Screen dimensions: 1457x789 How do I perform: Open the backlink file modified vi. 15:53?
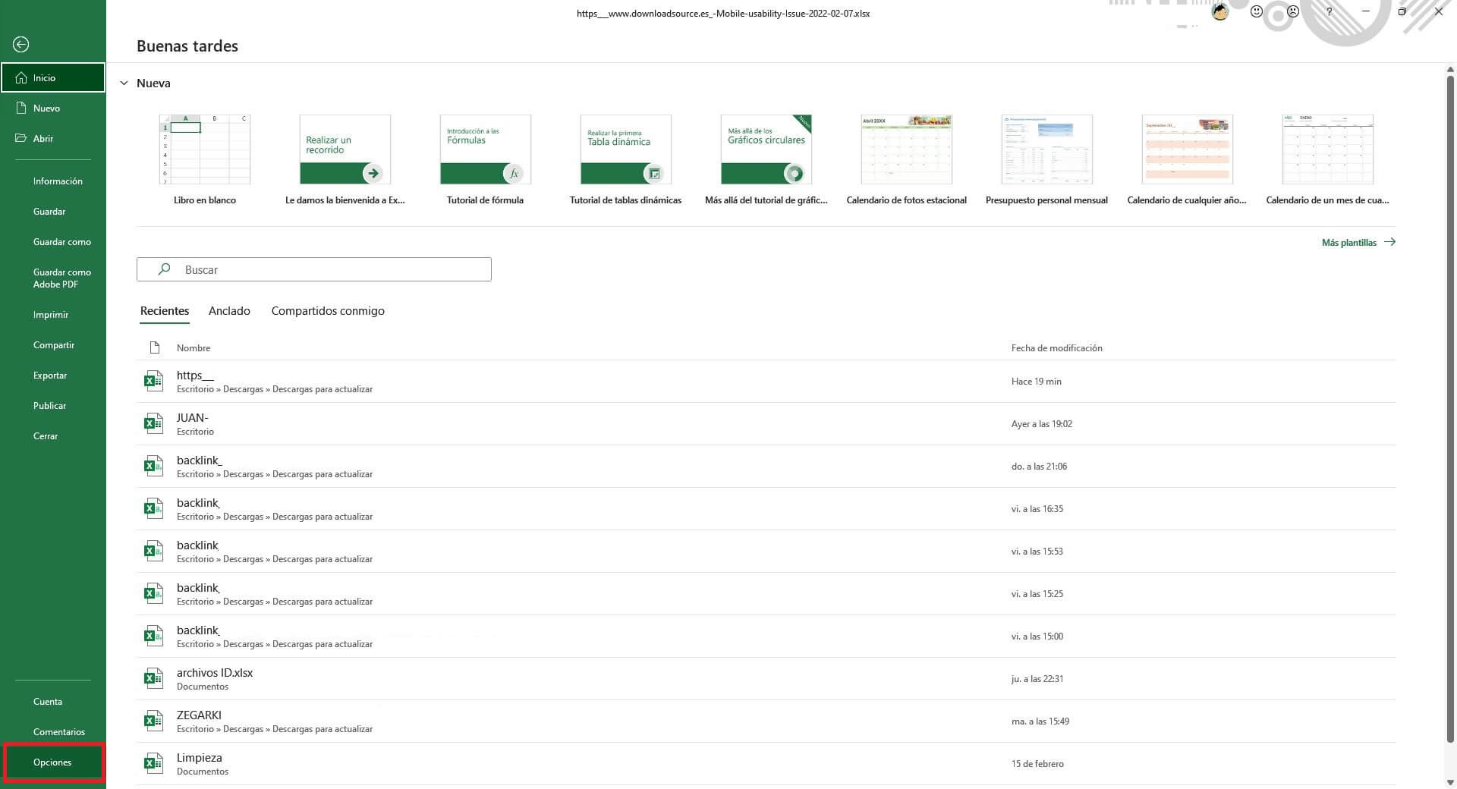(x=766, y=551)
